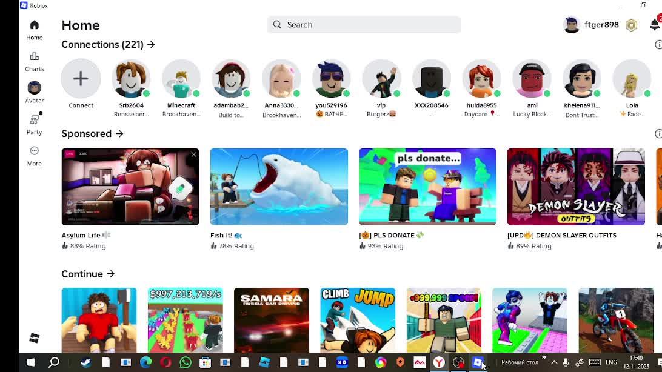
Task: Open the Fish It! game thumbnail
Action: point(279,187)
